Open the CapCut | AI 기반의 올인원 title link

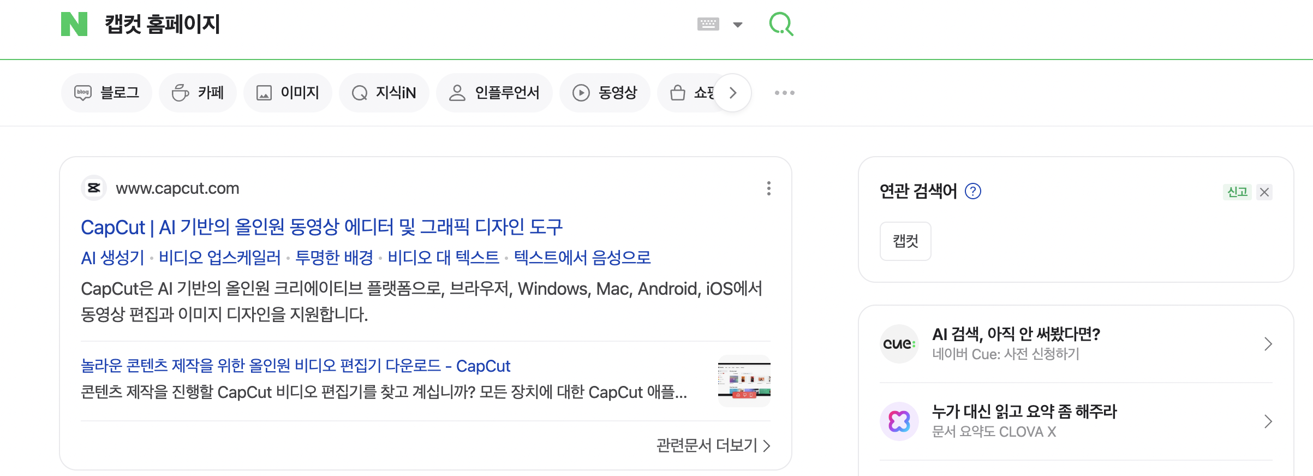tap(321, 227)
